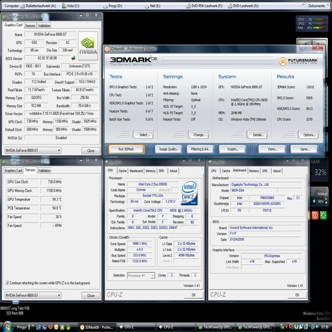Click the red power gadget icon in the sidebar
The image size is (332, 332).
coord(315,215)
